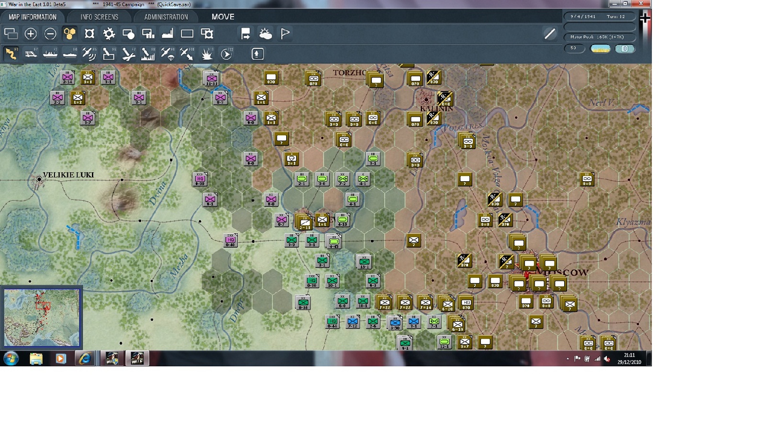This screenshot has width=758, height=426.
Task: Toggle the weather overlay icon
Action: coord(266,33)
